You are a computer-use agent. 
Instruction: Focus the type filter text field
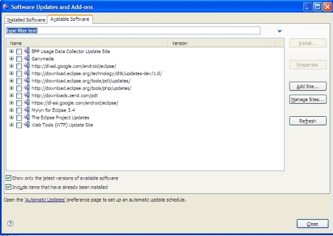[133, 30]
